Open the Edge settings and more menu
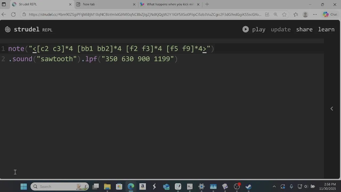341x192 pixels. [x=315, y=15]
